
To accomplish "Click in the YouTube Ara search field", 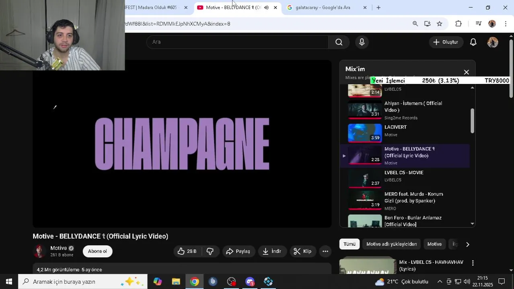I will click(237, 42).
